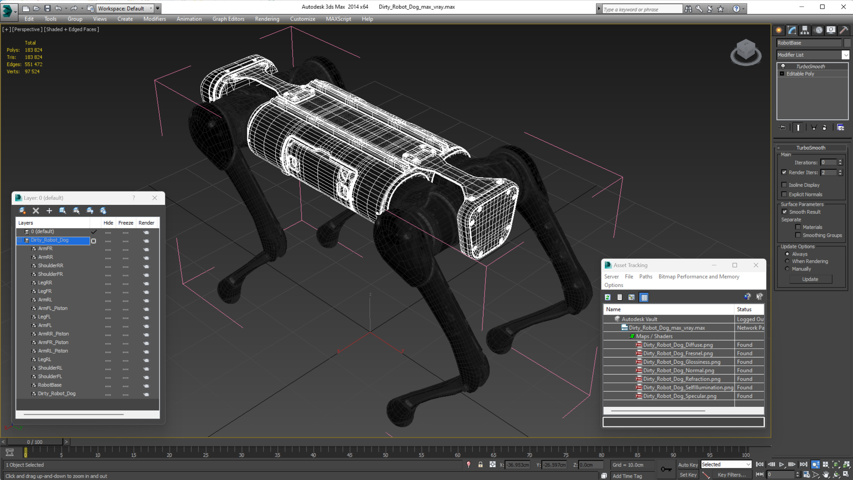Viewport: 853px width, 480px height.
Task: Open the Hierarchy command panel tab
Action: [805, 30]
